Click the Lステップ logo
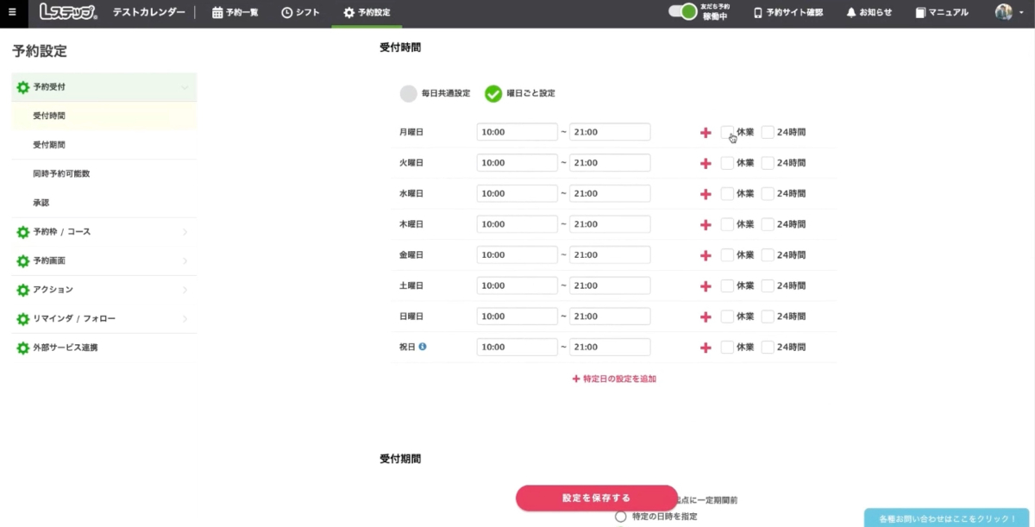Image resolution: width=1035 pixels, height=527 pixels. (68, 13)
